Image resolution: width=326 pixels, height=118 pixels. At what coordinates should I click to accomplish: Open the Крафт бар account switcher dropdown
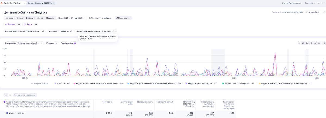click(13, 3)
